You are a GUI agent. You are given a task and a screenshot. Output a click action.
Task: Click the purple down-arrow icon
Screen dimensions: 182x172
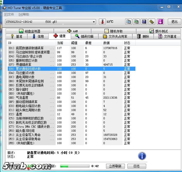160,22
